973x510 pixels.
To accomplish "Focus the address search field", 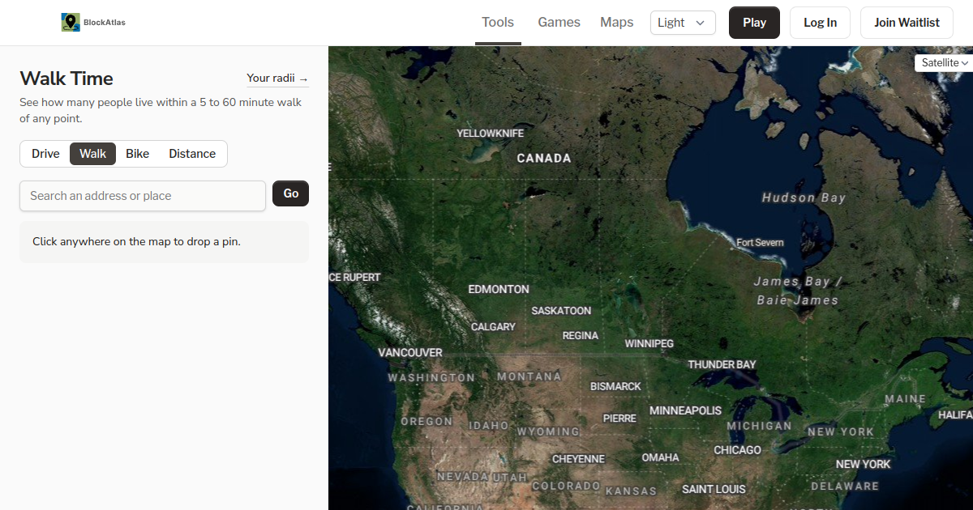I will pos(143,196).
